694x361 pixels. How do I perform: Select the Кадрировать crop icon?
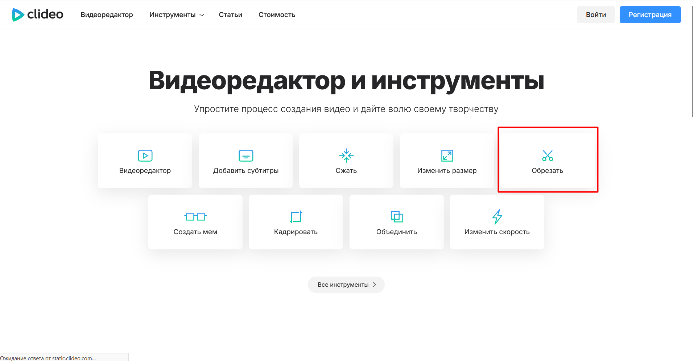coord(296,216)
